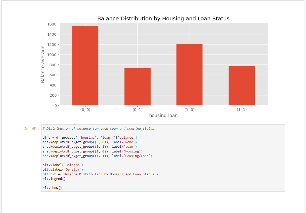Click the df.groupby code line
This screenshot has height=213, width=306.
pos(90,138)
